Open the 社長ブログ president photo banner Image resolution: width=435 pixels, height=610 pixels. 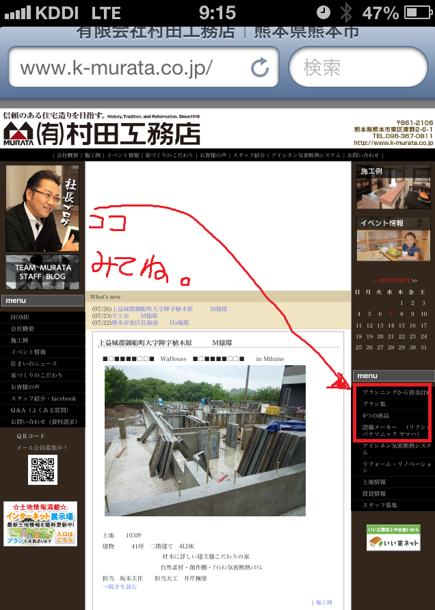pos(42,209)
